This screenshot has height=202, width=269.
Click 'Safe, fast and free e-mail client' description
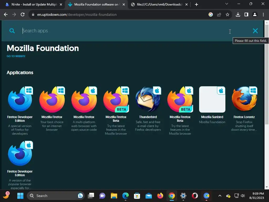(148, 126)
